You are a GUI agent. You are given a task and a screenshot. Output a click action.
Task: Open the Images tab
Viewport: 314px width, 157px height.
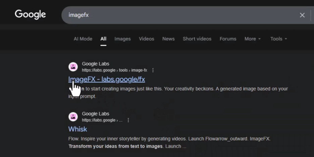tap(122, 39)
